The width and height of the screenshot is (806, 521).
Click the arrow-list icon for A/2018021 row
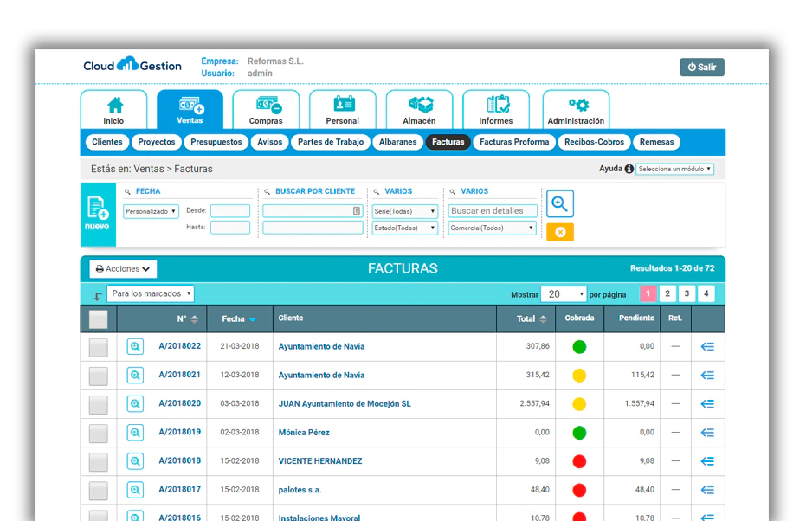pos(707,375)
